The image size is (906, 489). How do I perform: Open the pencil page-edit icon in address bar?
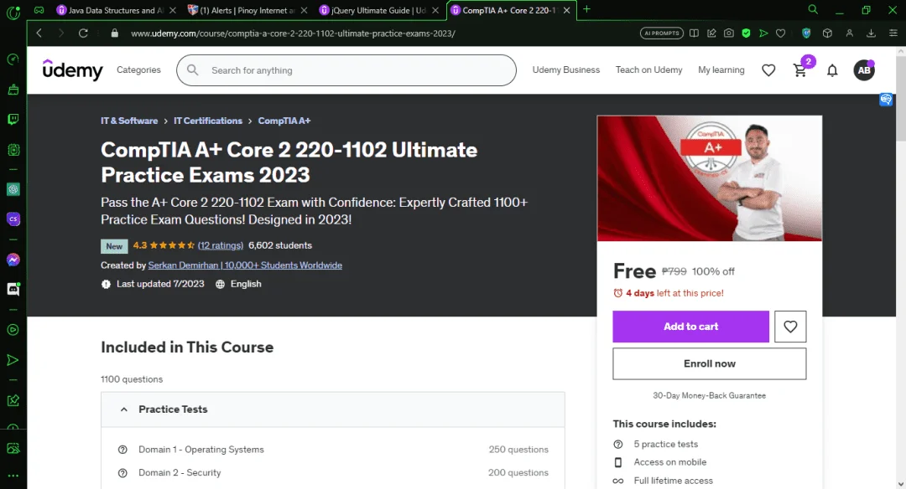tap(711, 33)
